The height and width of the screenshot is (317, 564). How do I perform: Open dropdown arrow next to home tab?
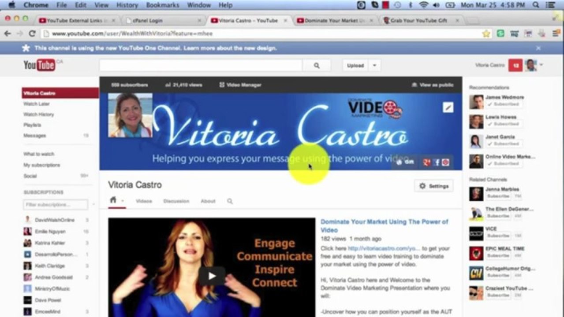click(x=123, y=201)
